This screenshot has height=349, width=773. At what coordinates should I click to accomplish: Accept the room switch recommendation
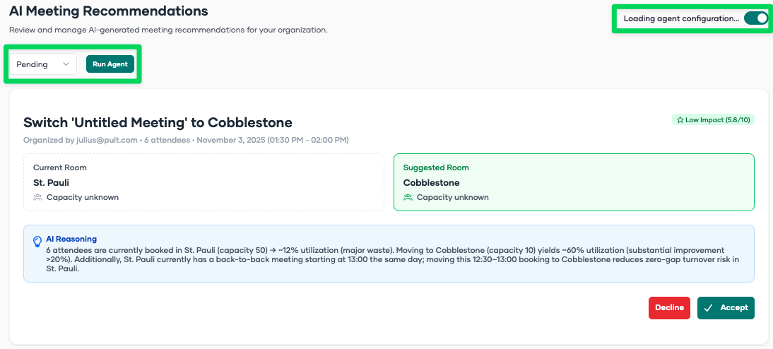point(726,308)
